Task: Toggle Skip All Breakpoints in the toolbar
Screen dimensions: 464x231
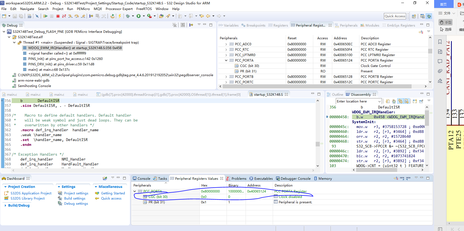Action: 37,16
